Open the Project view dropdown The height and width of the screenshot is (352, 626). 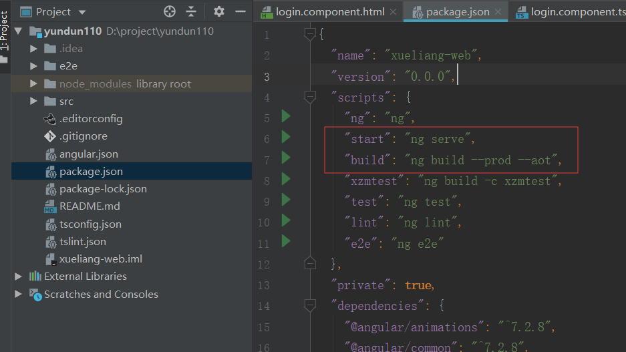(82, 13)
